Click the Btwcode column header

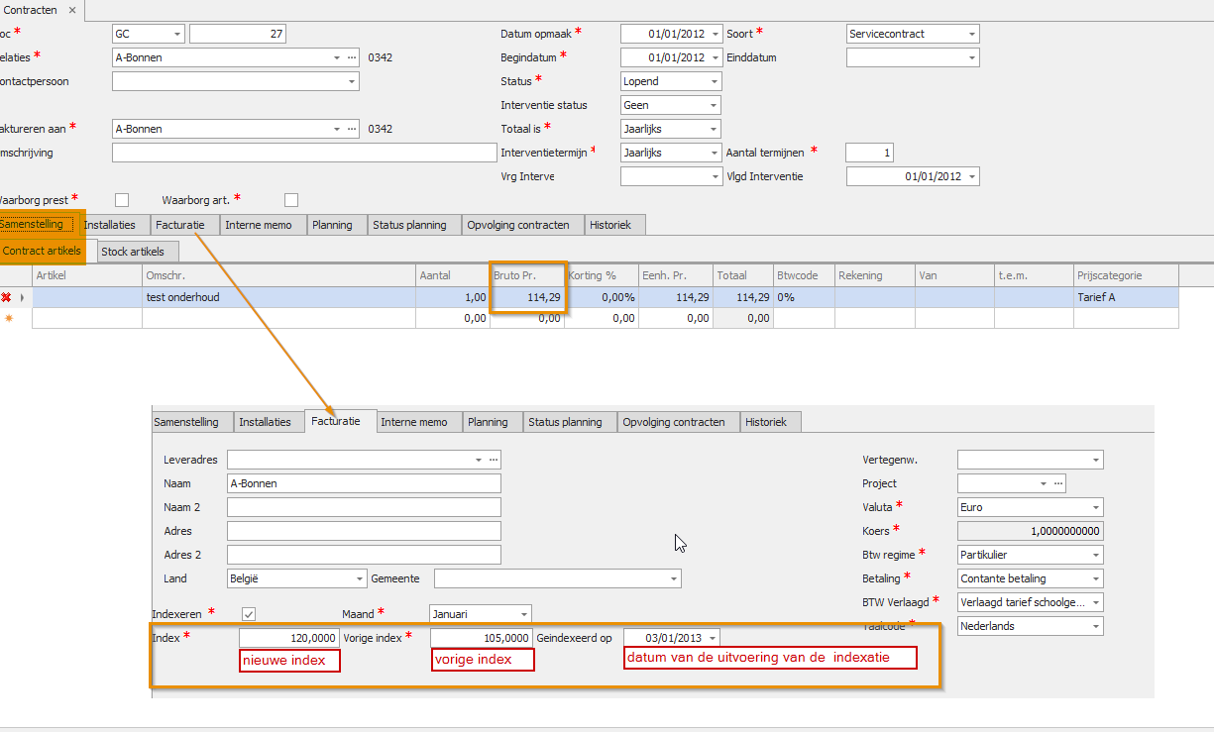click(x=804, y=275)
